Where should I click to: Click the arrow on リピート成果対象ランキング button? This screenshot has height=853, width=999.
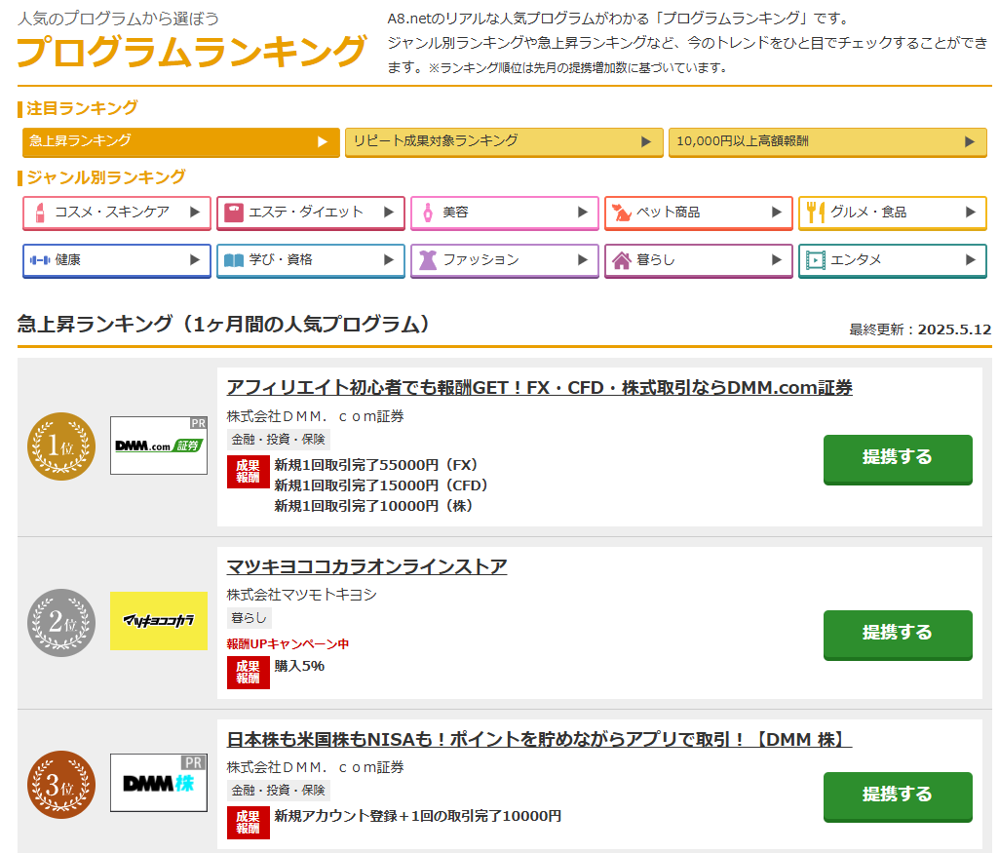coord(646,141)
